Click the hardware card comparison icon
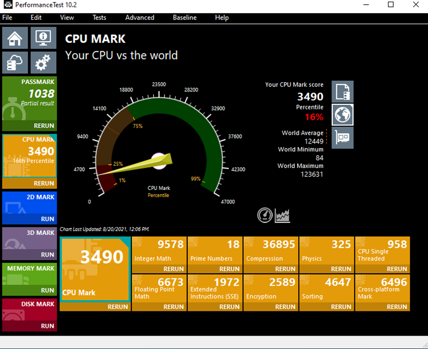Image resolution: width=428 pixels, height=349 pixels. 343,138
